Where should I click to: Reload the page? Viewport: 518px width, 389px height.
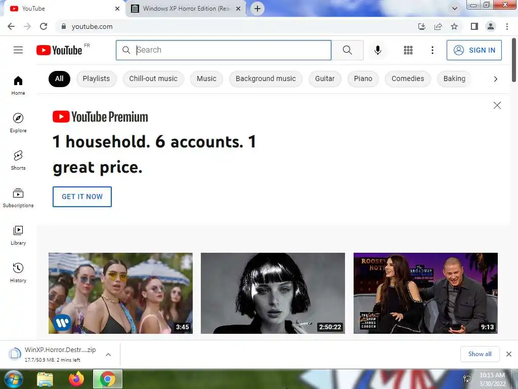point(44,26)
